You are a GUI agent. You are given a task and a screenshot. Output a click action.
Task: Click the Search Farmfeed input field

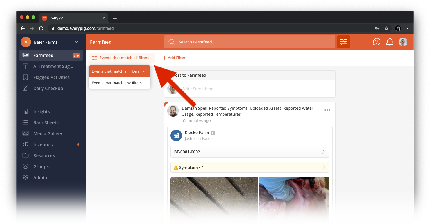click(250, 42)
